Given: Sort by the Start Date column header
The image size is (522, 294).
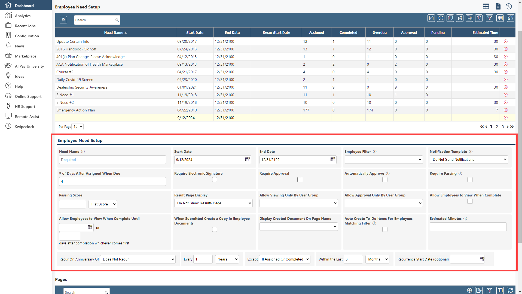Looking at the screenshot, I should pos(195,32).
